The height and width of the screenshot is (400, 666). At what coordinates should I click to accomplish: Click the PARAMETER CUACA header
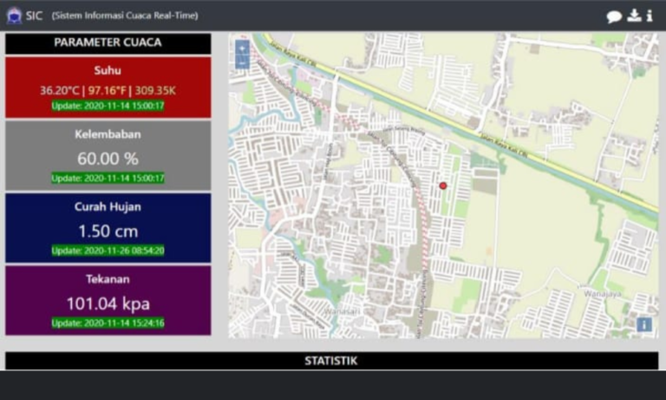(x=108, y=43)
